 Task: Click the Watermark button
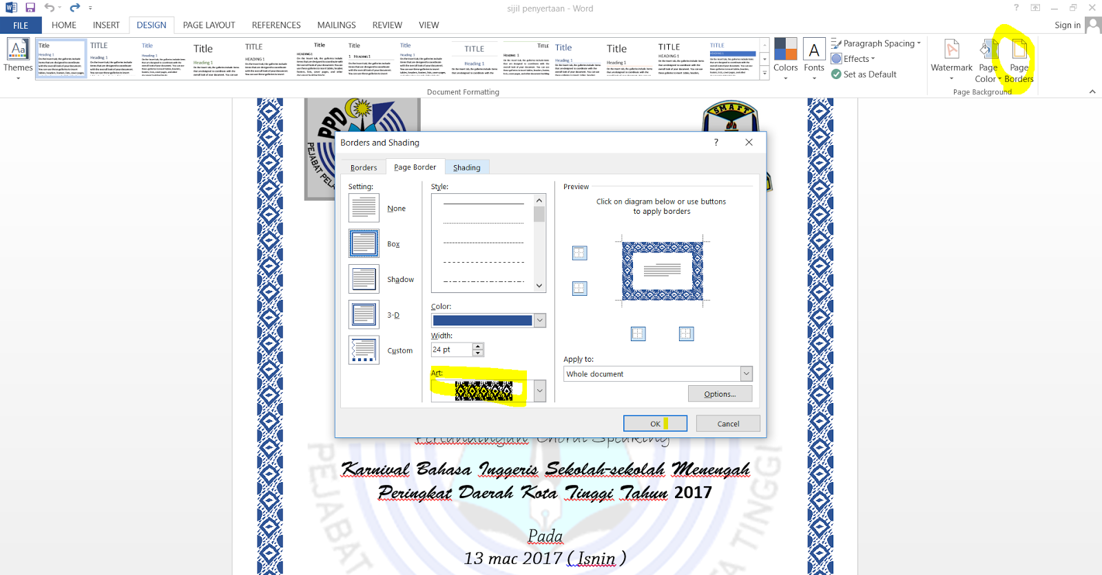pos(951,58)
